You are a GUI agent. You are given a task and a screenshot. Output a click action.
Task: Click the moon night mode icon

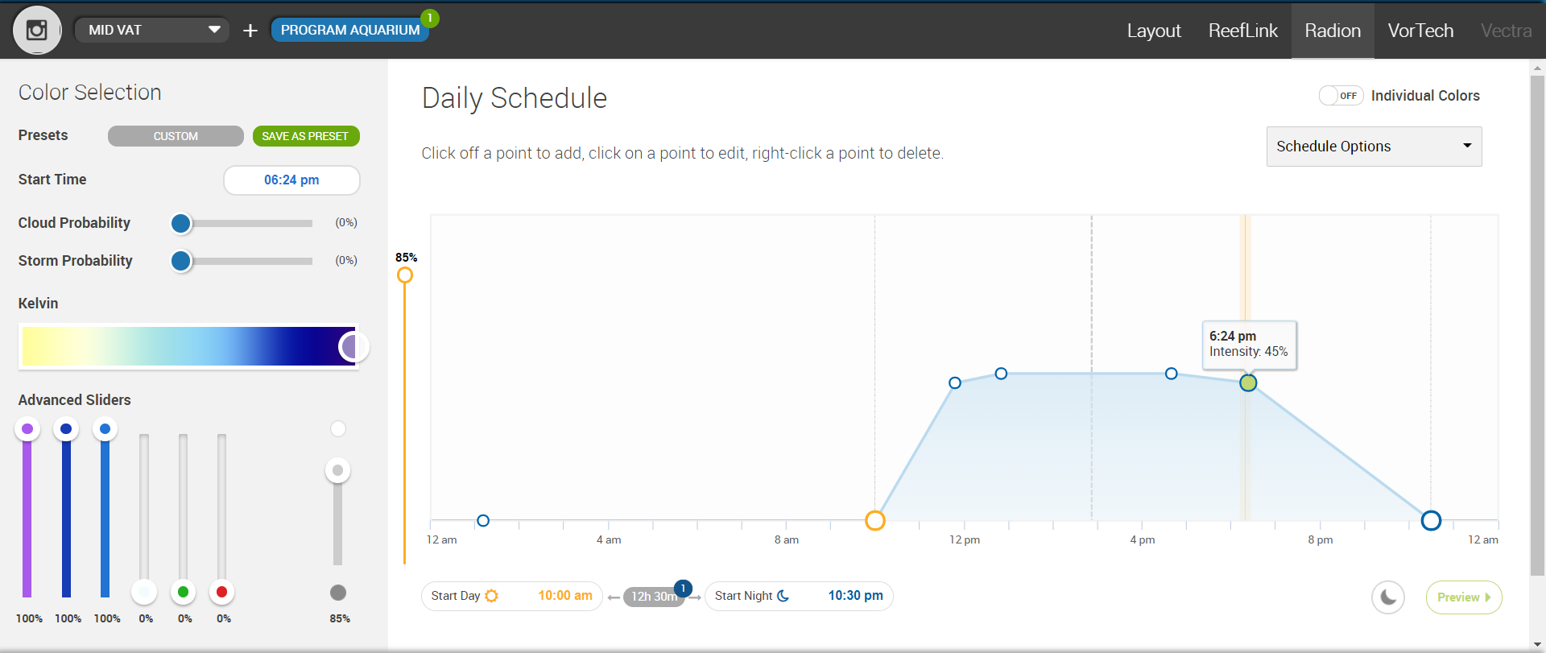point(1388,597)
